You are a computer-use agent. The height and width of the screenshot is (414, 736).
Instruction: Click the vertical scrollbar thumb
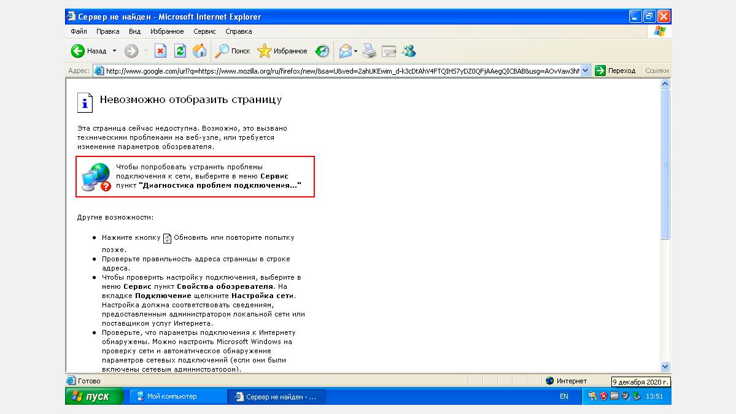click(x=665, y=164)
